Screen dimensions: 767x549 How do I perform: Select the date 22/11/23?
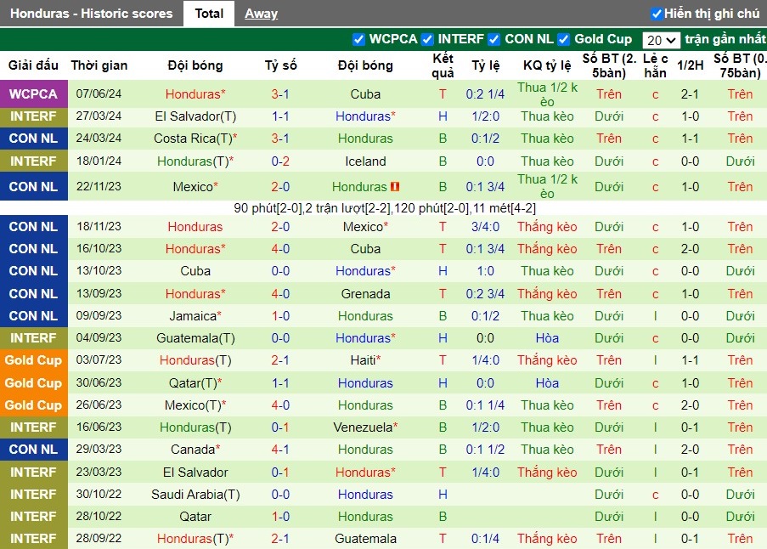click(99, 186)
